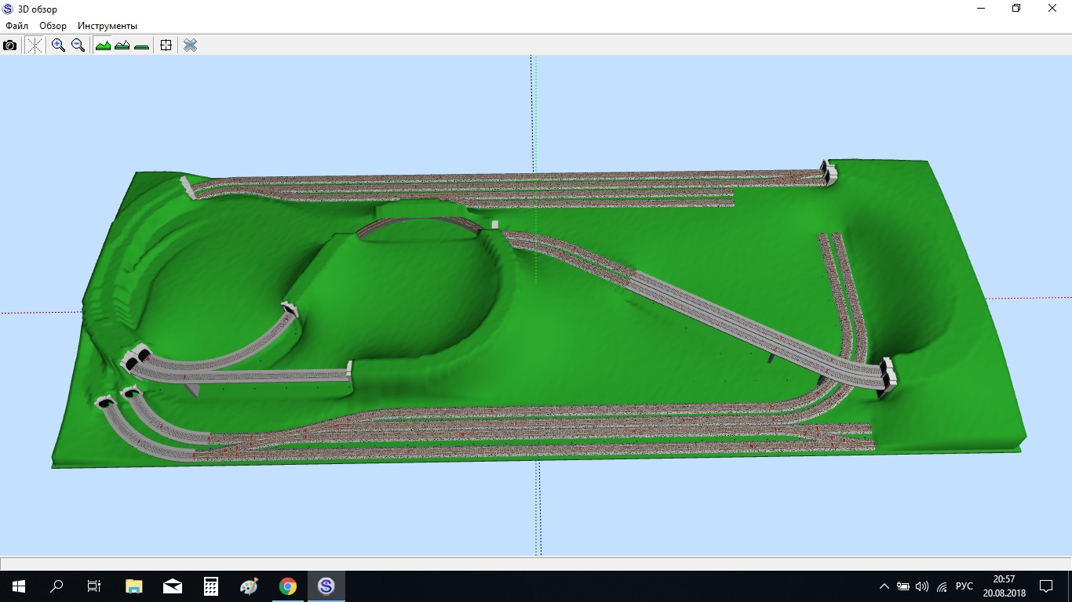
Task: Open Paint from the taskbar
Action: [x=249, y=586]
